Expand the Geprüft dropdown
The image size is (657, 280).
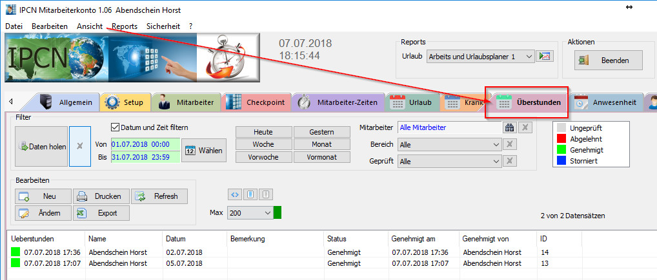(496, 162)
